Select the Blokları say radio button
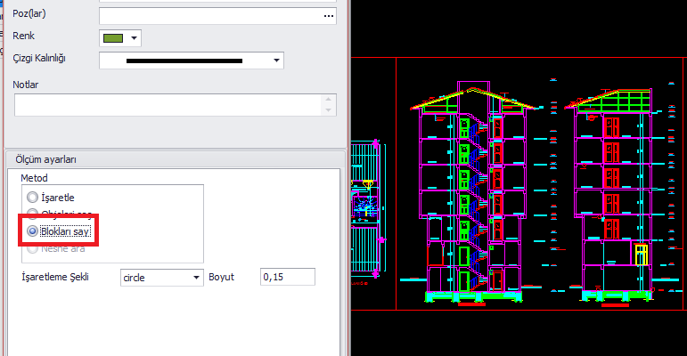The width and height of the screenshot is (687, 356). click(34, 231)
